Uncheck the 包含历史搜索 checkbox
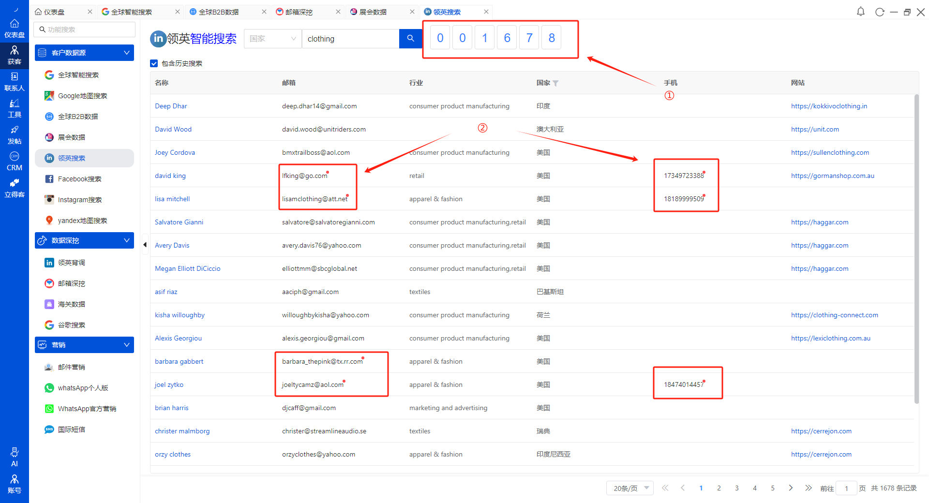 (154, 63)
